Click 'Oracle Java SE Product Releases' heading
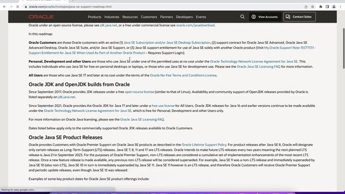 coord(65,137)
